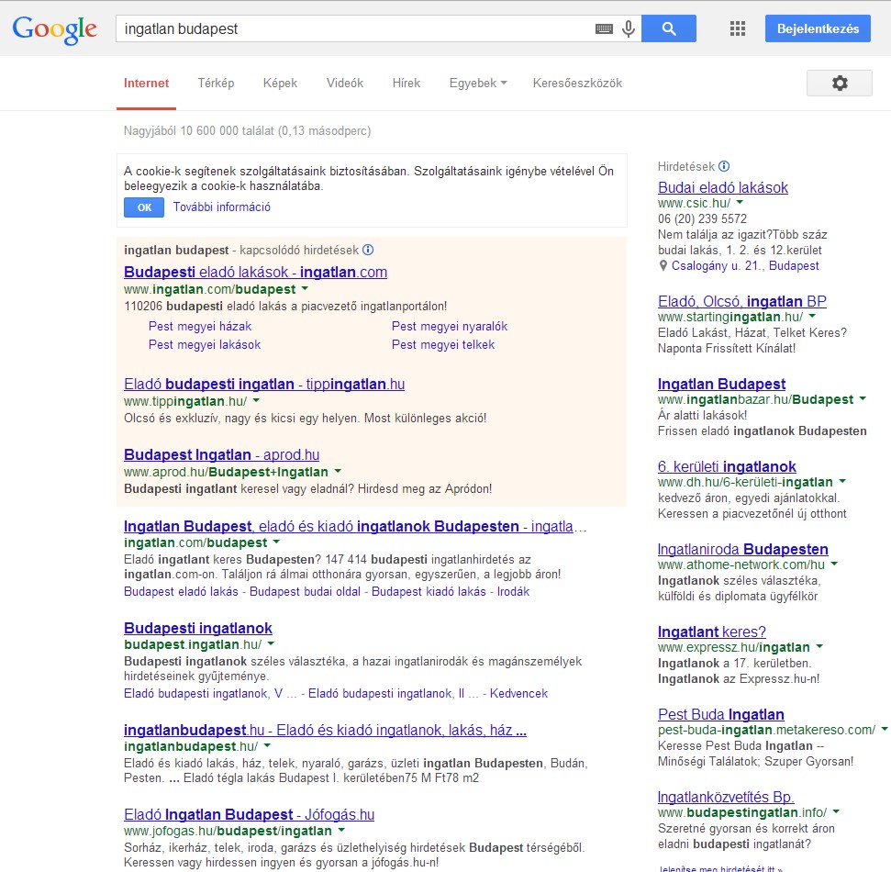Open the Kedvencek sitelink
Viewport: 891px width, 872px height.
click(x=518, y=694)
